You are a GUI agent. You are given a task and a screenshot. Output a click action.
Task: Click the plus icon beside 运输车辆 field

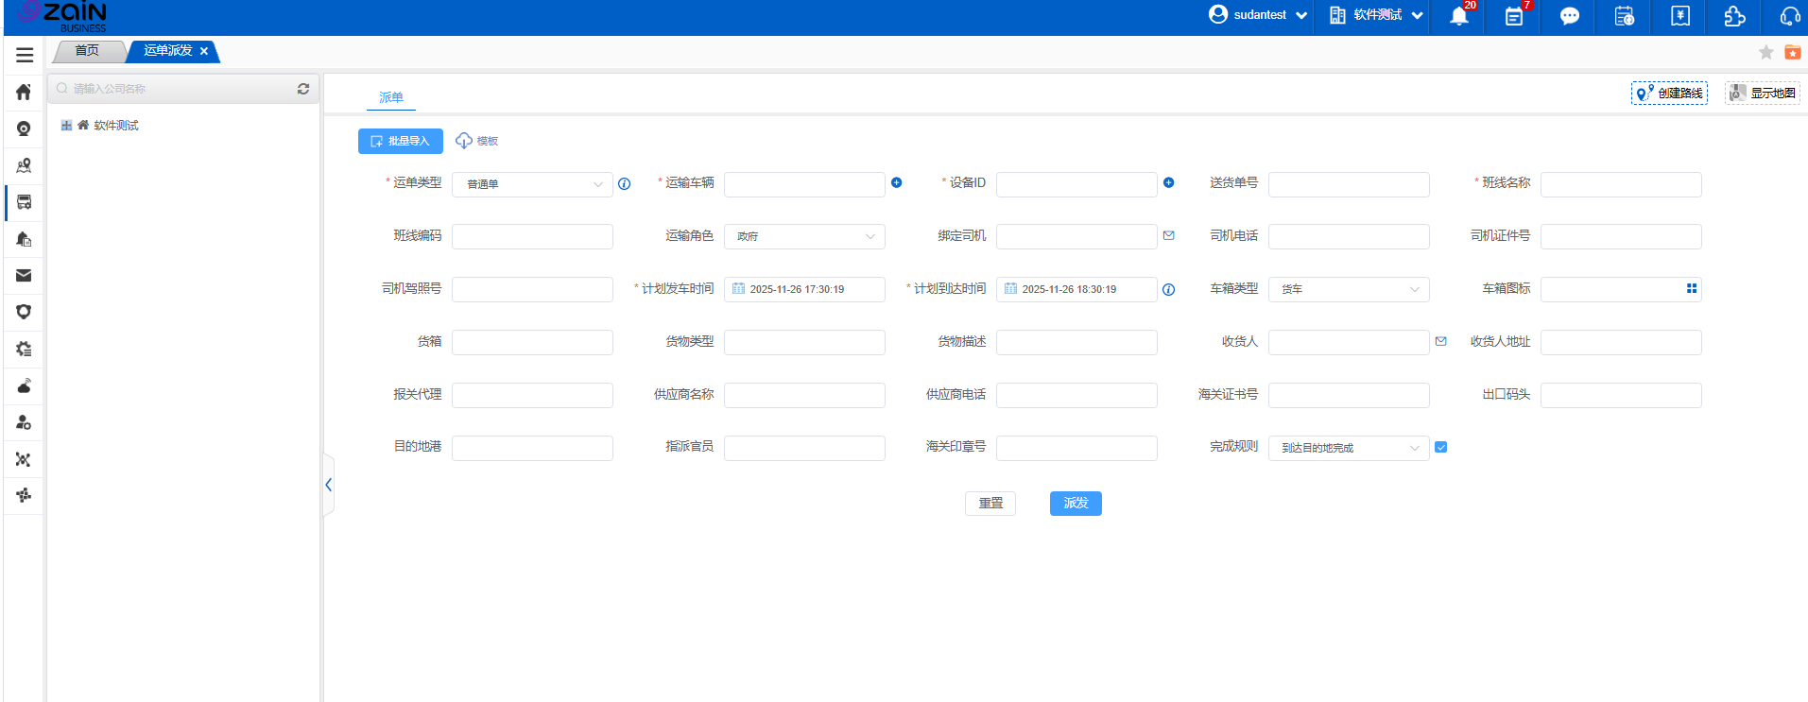click(x=896, y=183)
